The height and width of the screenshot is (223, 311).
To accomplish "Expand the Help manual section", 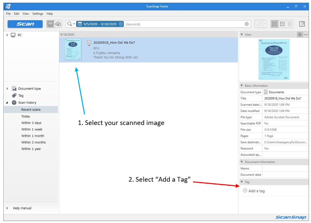I will tap(7, 208).
